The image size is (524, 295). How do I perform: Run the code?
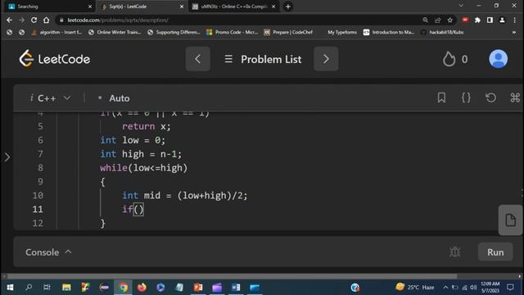click(x=495, y=252)
